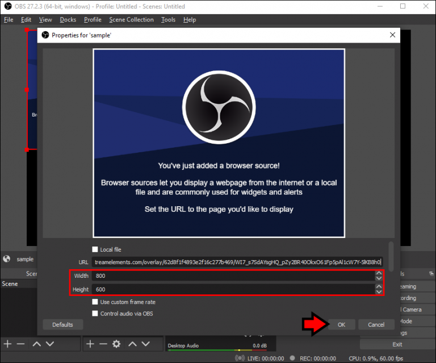Click the REC status dot icon
Viewport: 436px width, 363px height.
point(292,358)
